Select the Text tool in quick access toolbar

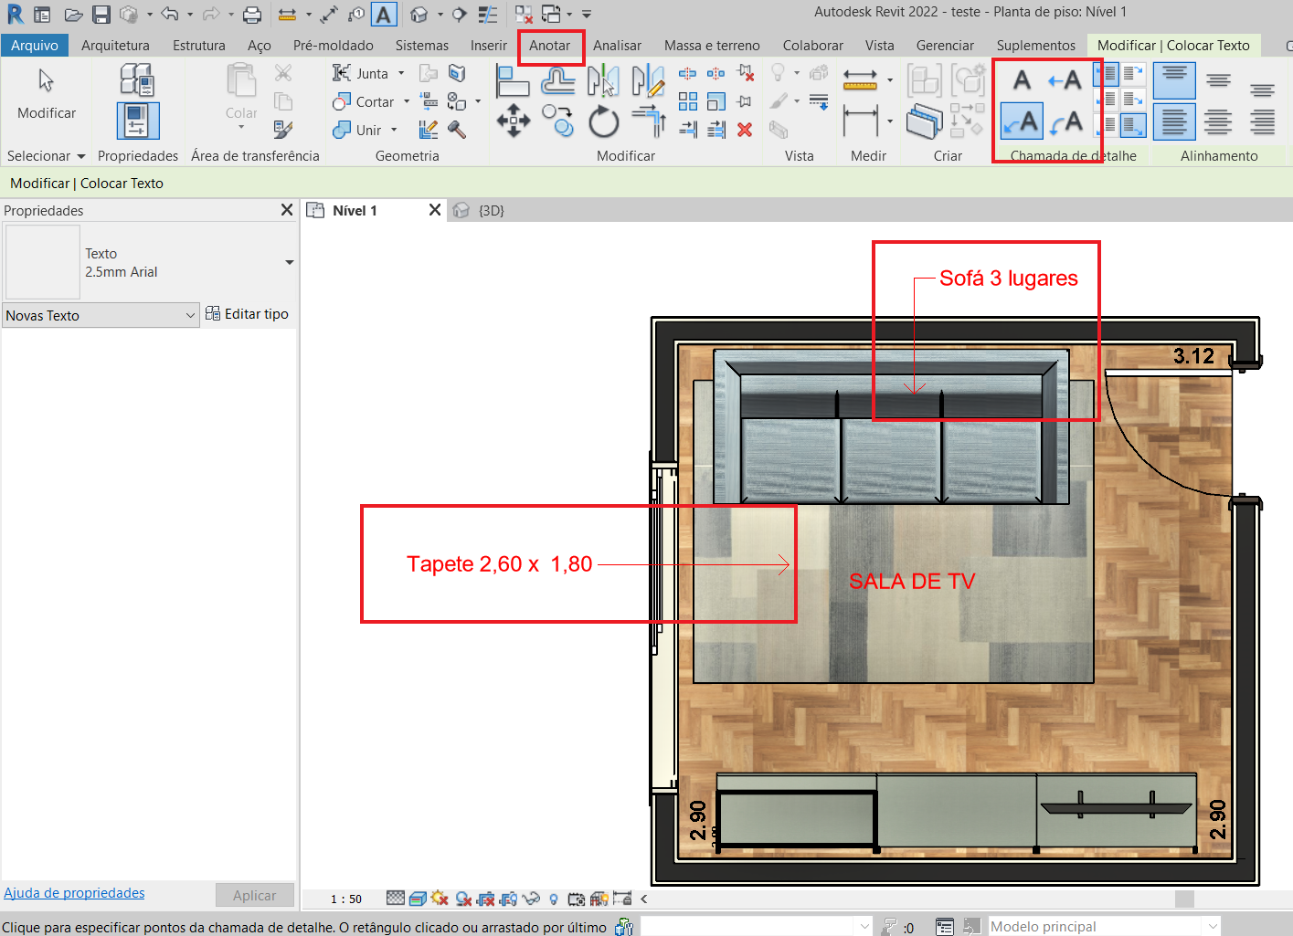point(384,15)
